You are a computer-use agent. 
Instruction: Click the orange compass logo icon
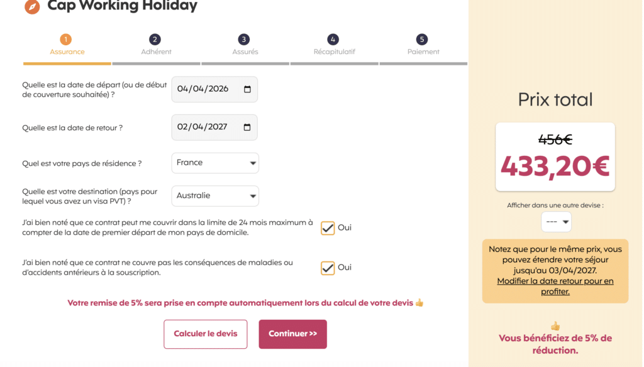point(31,6)
